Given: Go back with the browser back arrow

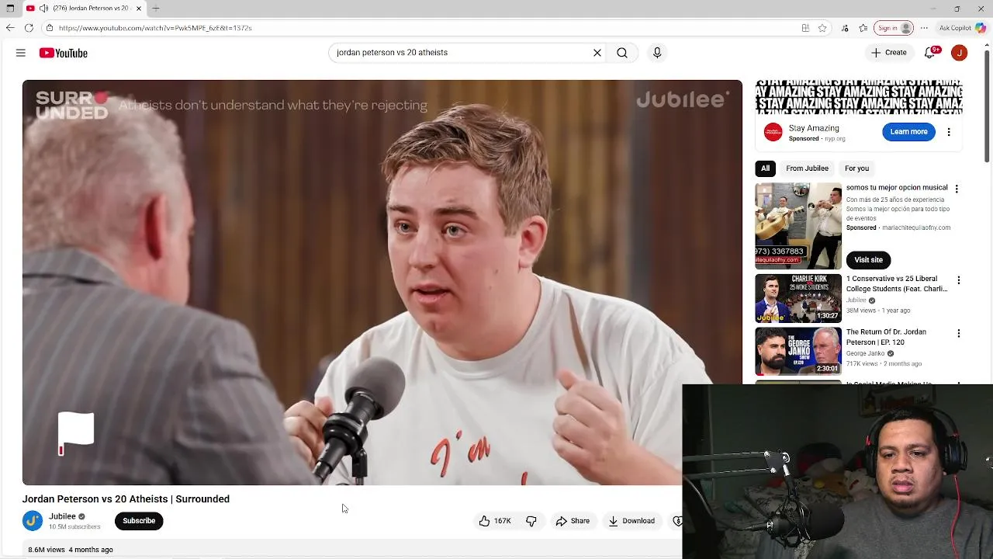Looking at the screenshot, I should [10, 28].
